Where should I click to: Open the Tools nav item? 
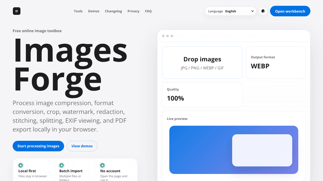[78, 11]
